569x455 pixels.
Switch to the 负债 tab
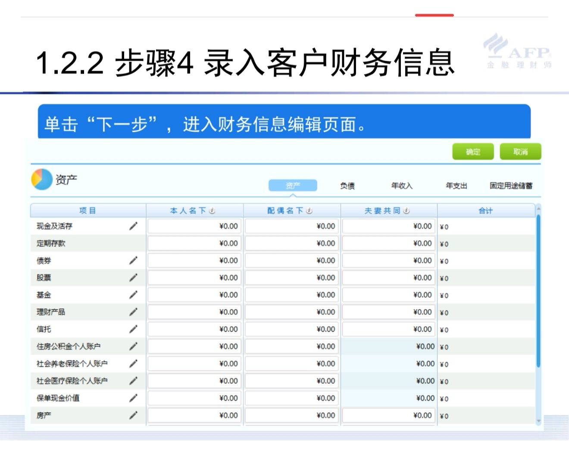[347, 186]
